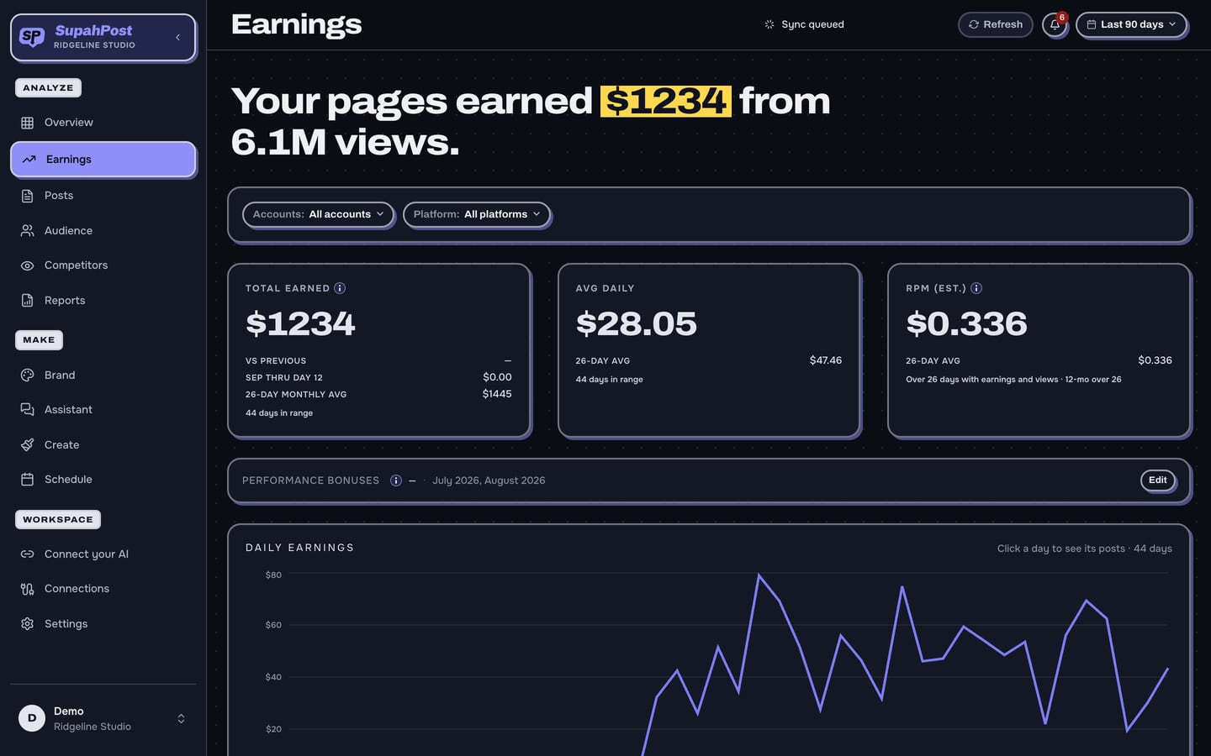The image size is (1211, 756).
Task: Click Edit on Performance Bonuses
Action: point(1158,480)
